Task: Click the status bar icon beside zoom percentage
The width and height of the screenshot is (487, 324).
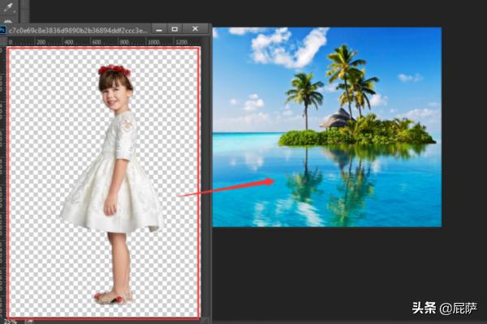Action: pos(29,320)
